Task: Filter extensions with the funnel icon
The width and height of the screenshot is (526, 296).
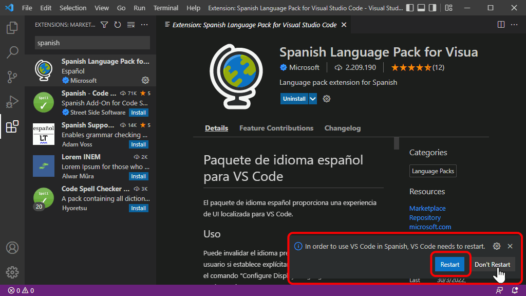Action: 104,25
